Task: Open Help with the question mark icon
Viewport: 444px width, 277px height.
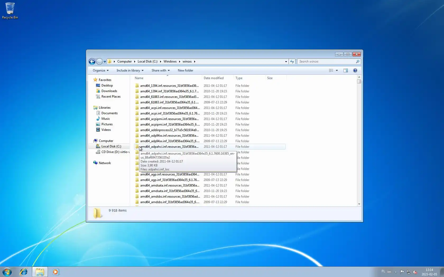Action: point(355,70)
